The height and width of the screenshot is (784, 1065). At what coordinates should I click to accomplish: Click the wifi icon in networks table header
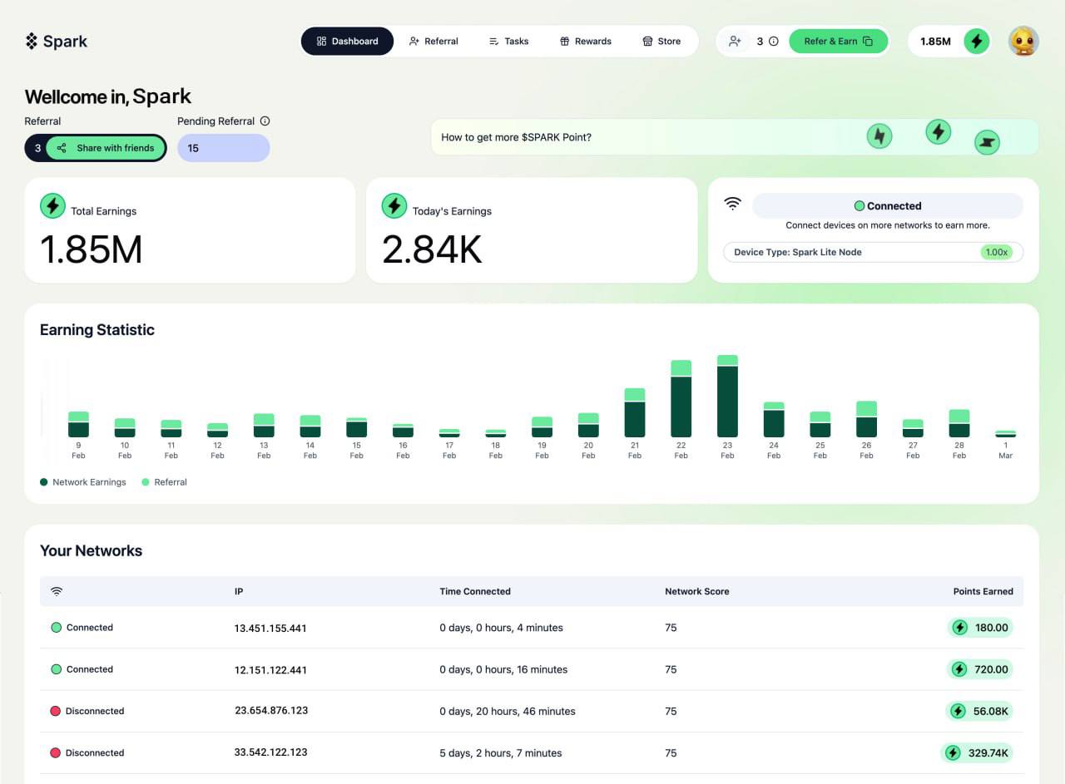point(57,591)
